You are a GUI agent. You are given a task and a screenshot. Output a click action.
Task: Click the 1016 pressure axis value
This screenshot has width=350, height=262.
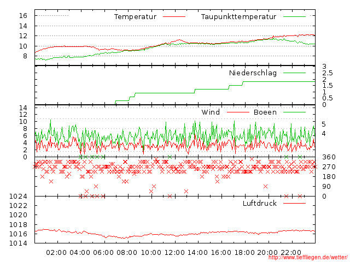click(x=18, y=234)
